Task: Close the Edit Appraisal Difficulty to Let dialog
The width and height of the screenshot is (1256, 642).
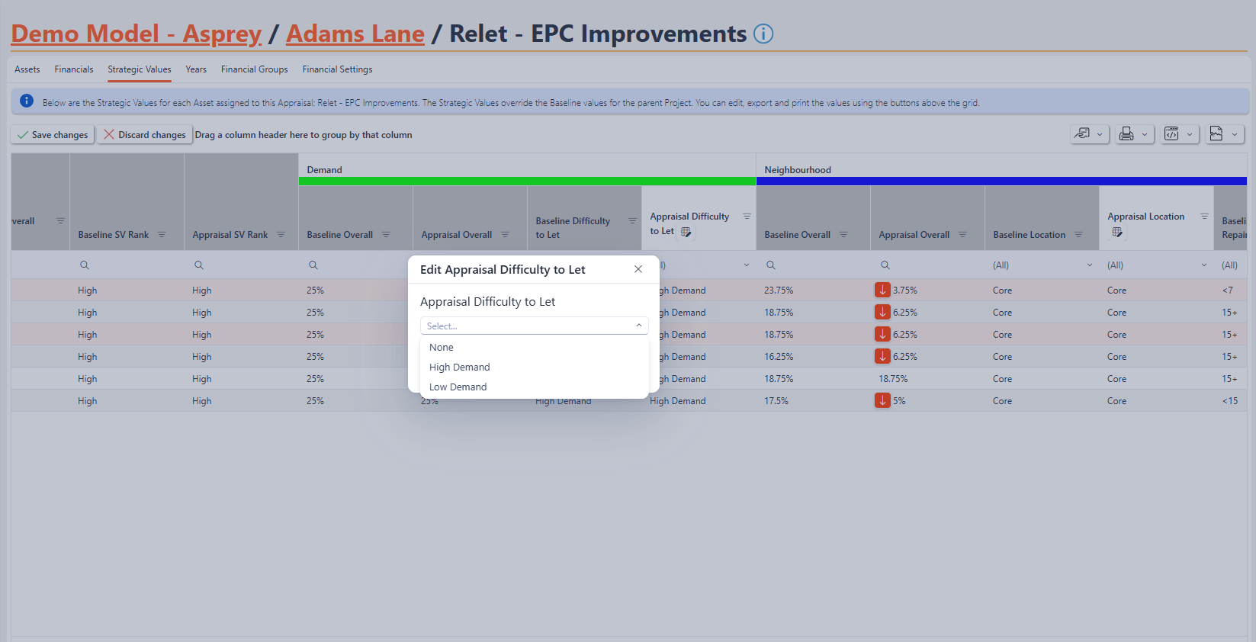Action: click(638, 269)
